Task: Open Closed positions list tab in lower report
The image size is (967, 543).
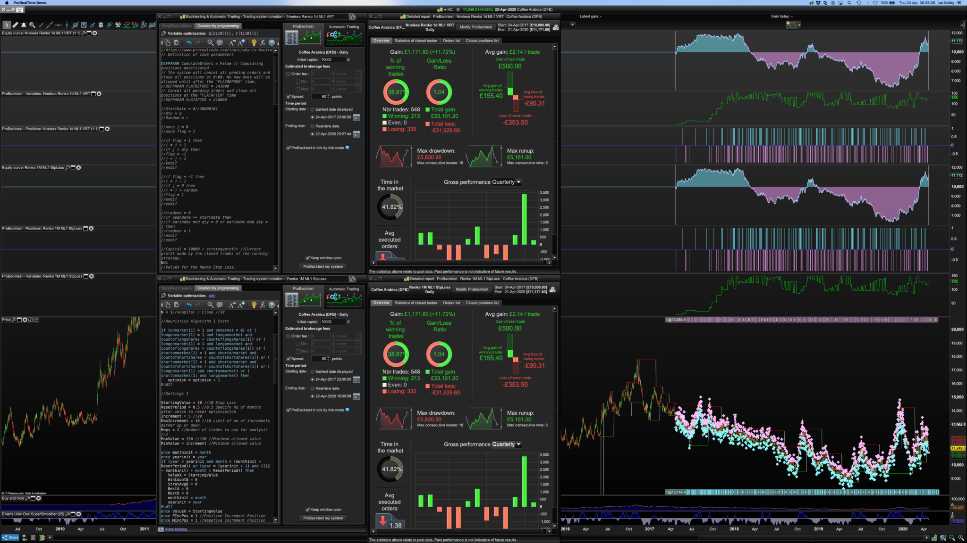Action: pyautogui.click(x=482, y=303)
